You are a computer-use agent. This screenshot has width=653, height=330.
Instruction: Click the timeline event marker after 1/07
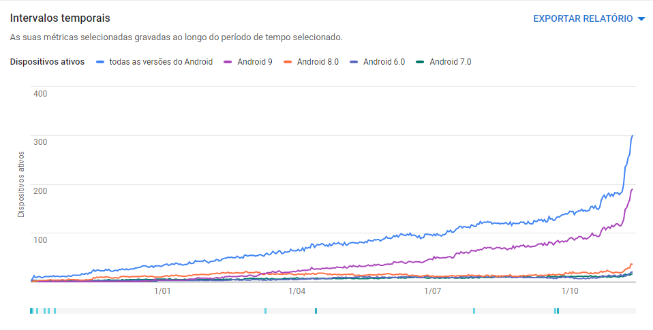coord(474,311)
